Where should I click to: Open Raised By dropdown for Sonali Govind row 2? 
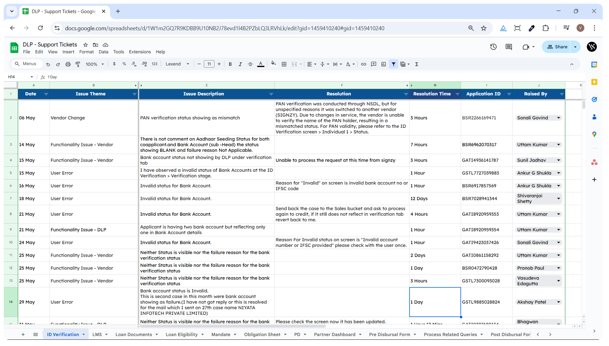click(558, 118)
